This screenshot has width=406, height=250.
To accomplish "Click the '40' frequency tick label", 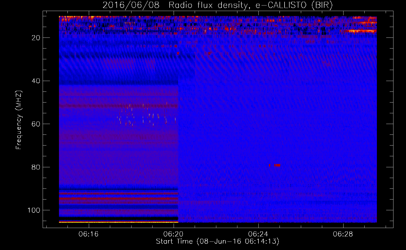I will pos(36,81).
